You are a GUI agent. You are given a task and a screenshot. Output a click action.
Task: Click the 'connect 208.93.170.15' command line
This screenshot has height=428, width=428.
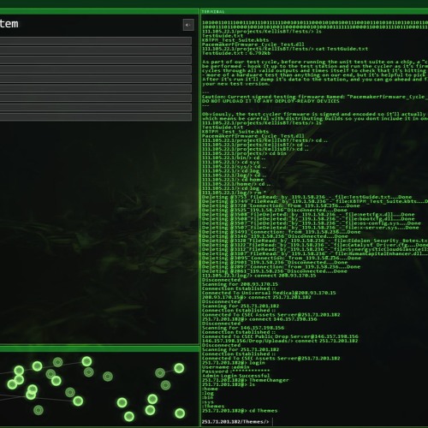259,276
